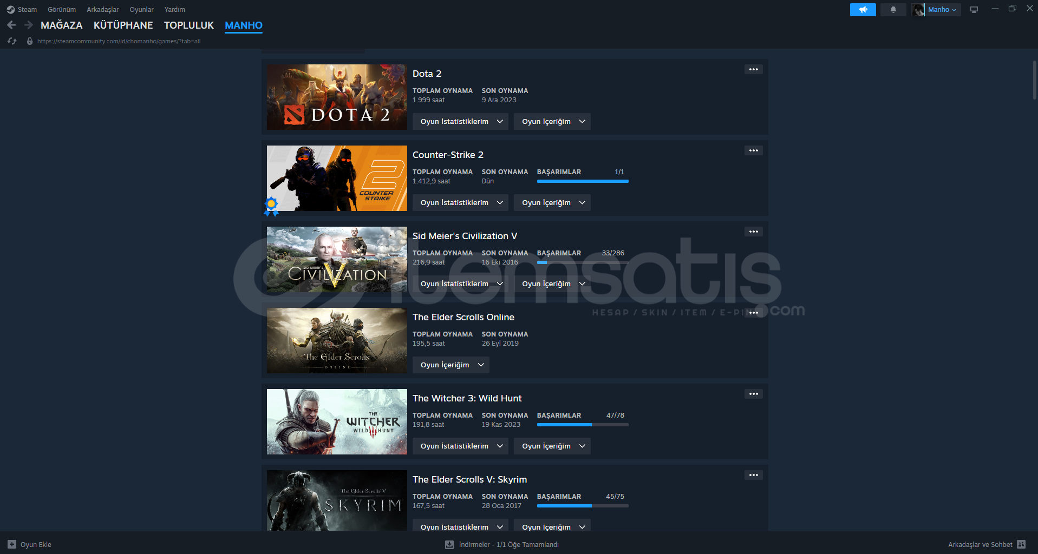
Task: Open options ellipsis for The Witcher 3
Action: [754, 394]
